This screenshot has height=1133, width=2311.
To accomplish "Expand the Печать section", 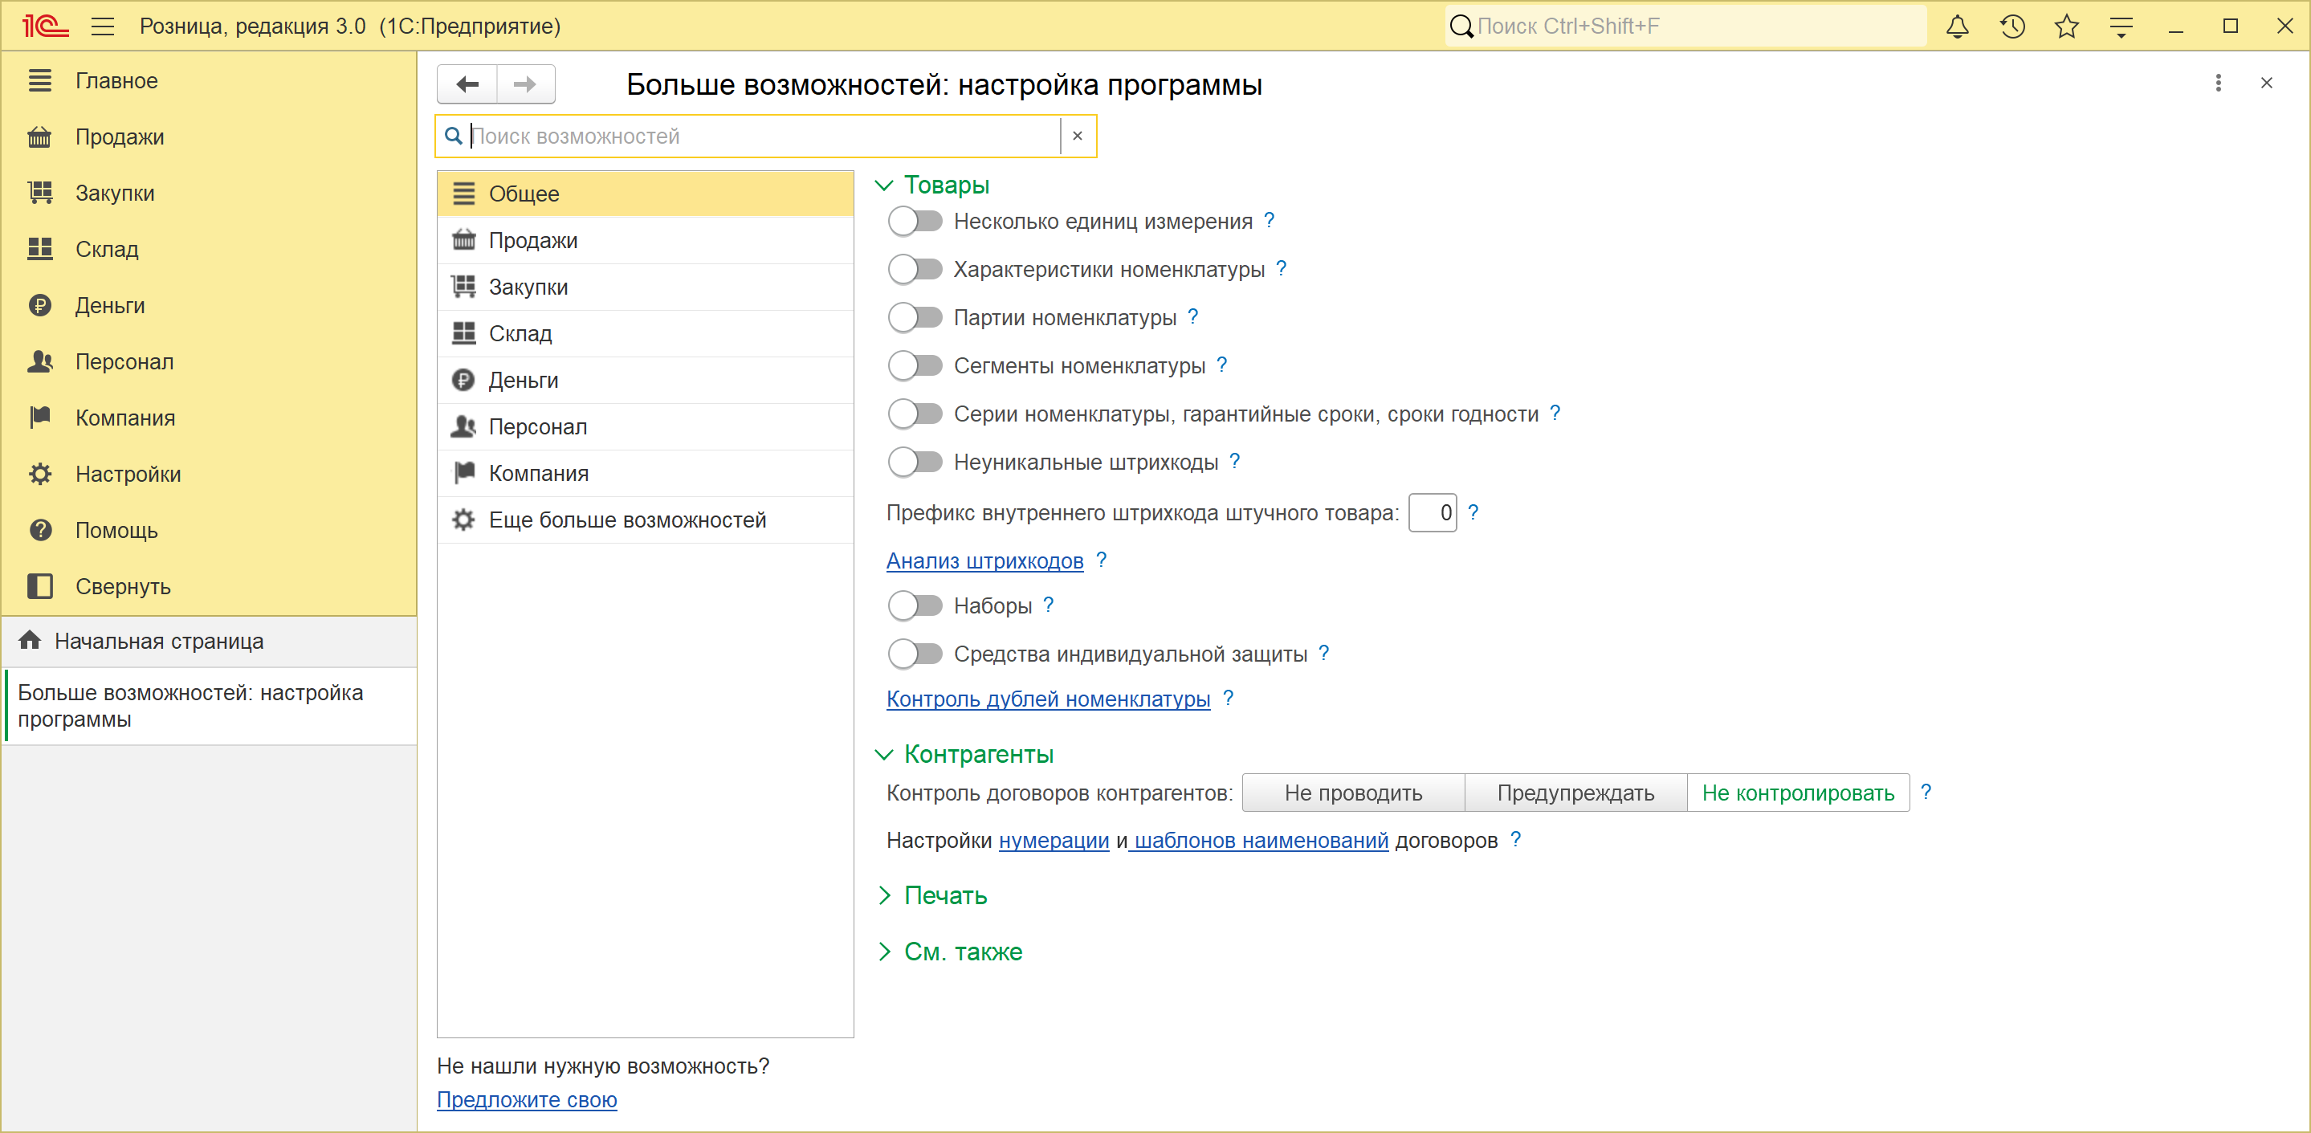I will (883, 895).
